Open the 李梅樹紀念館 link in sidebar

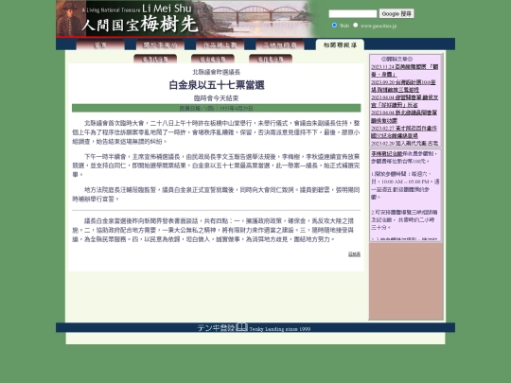coord(386,153)
